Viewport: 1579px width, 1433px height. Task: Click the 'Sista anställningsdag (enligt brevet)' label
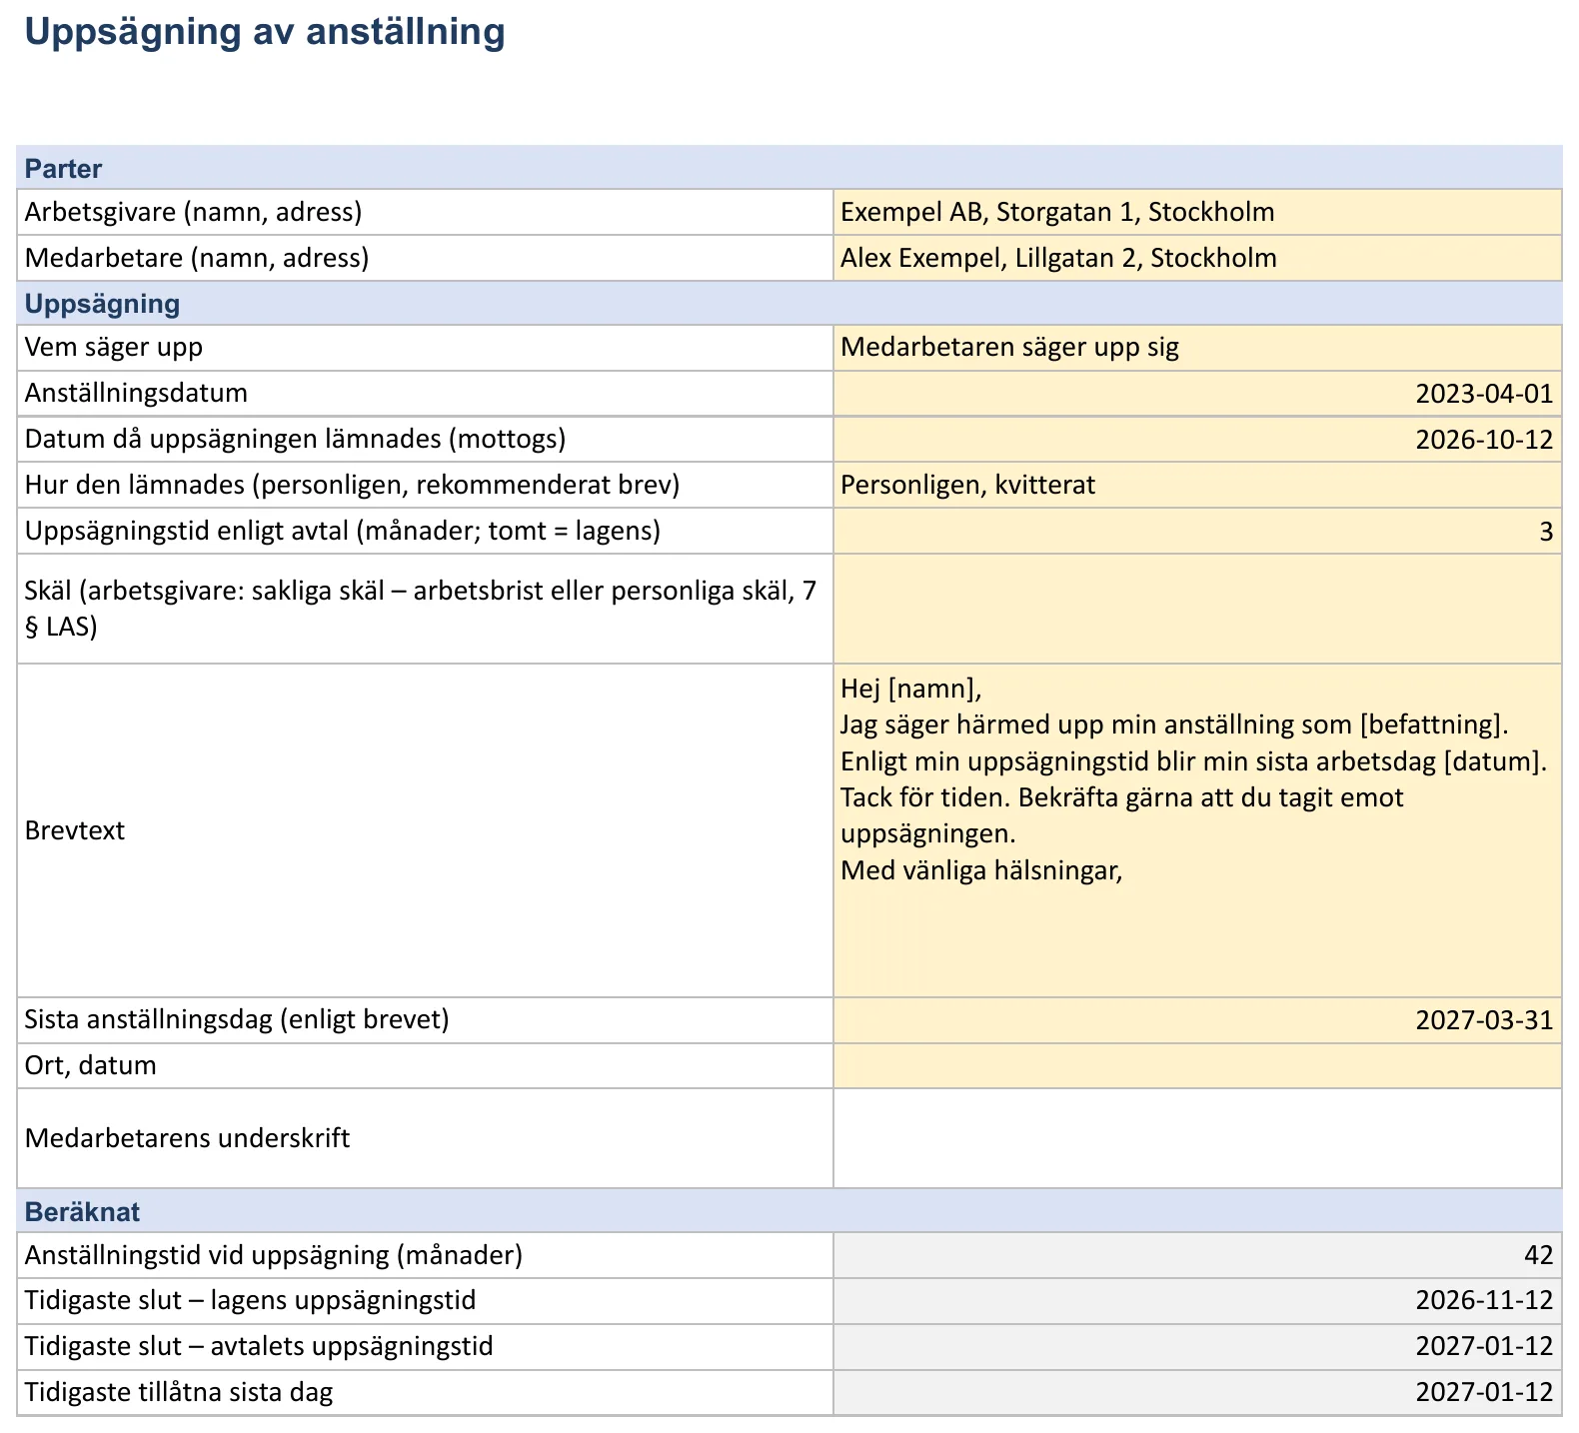pos(237,1019)
